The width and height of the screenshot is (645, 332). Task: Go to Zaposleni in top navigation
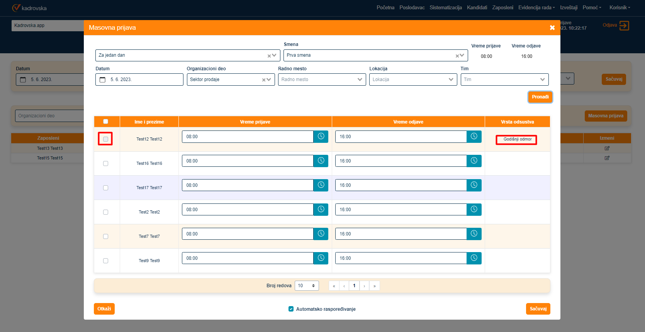[502, 8]
